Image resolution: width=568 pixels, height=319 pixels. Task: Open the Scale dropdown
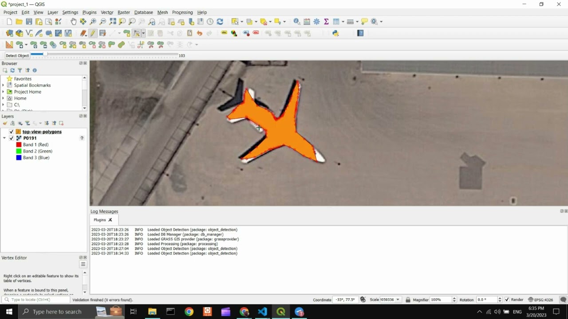click(x=398, y=300)
